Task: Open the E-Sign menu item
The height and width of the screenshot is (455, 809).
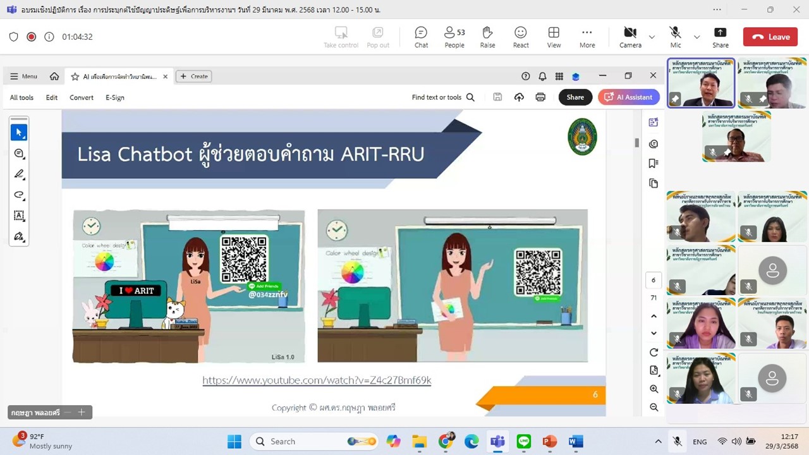Action: pyautogui.click(x=114, y=97)
